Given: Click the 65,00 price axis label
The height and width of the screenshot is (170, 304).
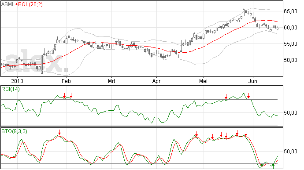Looking at the screenshot, I should tap(290, 11).
